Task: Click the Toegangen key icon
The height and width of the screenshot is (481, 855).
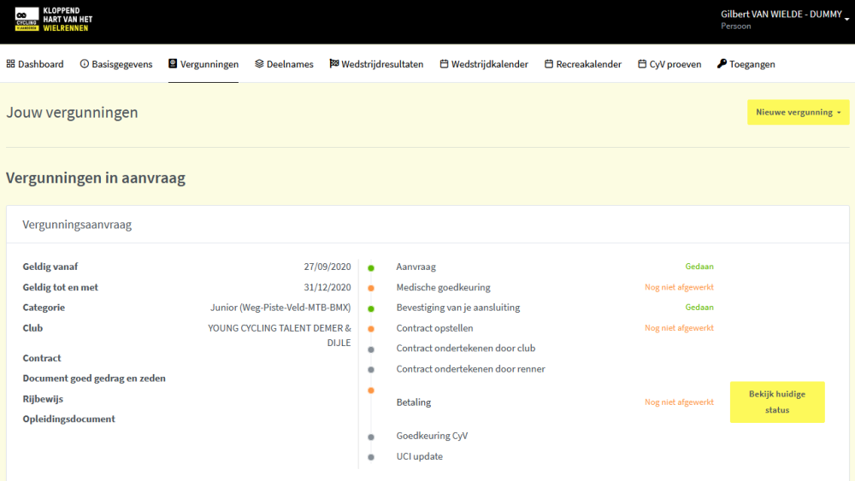Action: coord(722,64)
